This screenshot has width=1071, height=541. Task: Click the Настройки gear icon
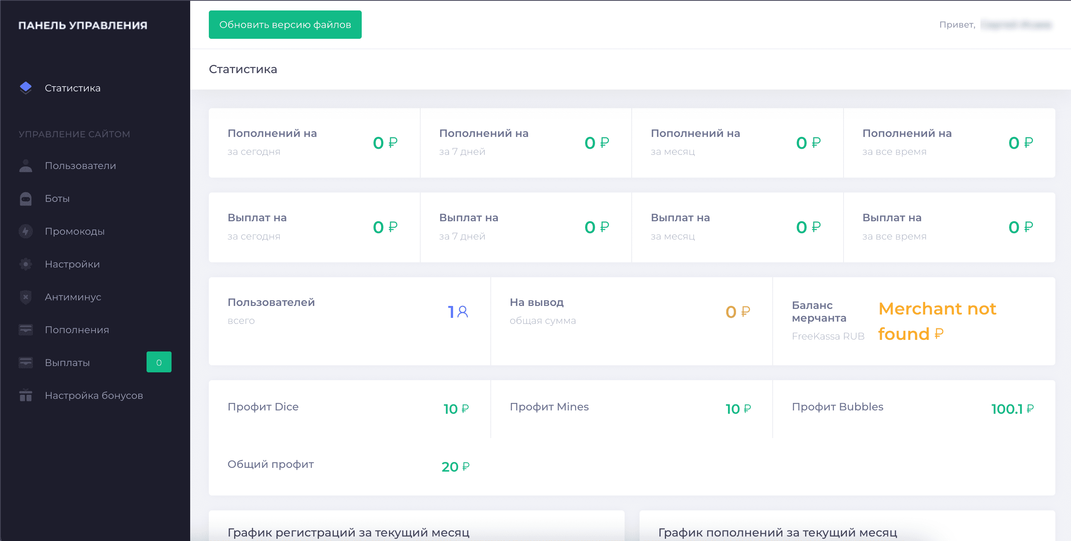[26, 264]
